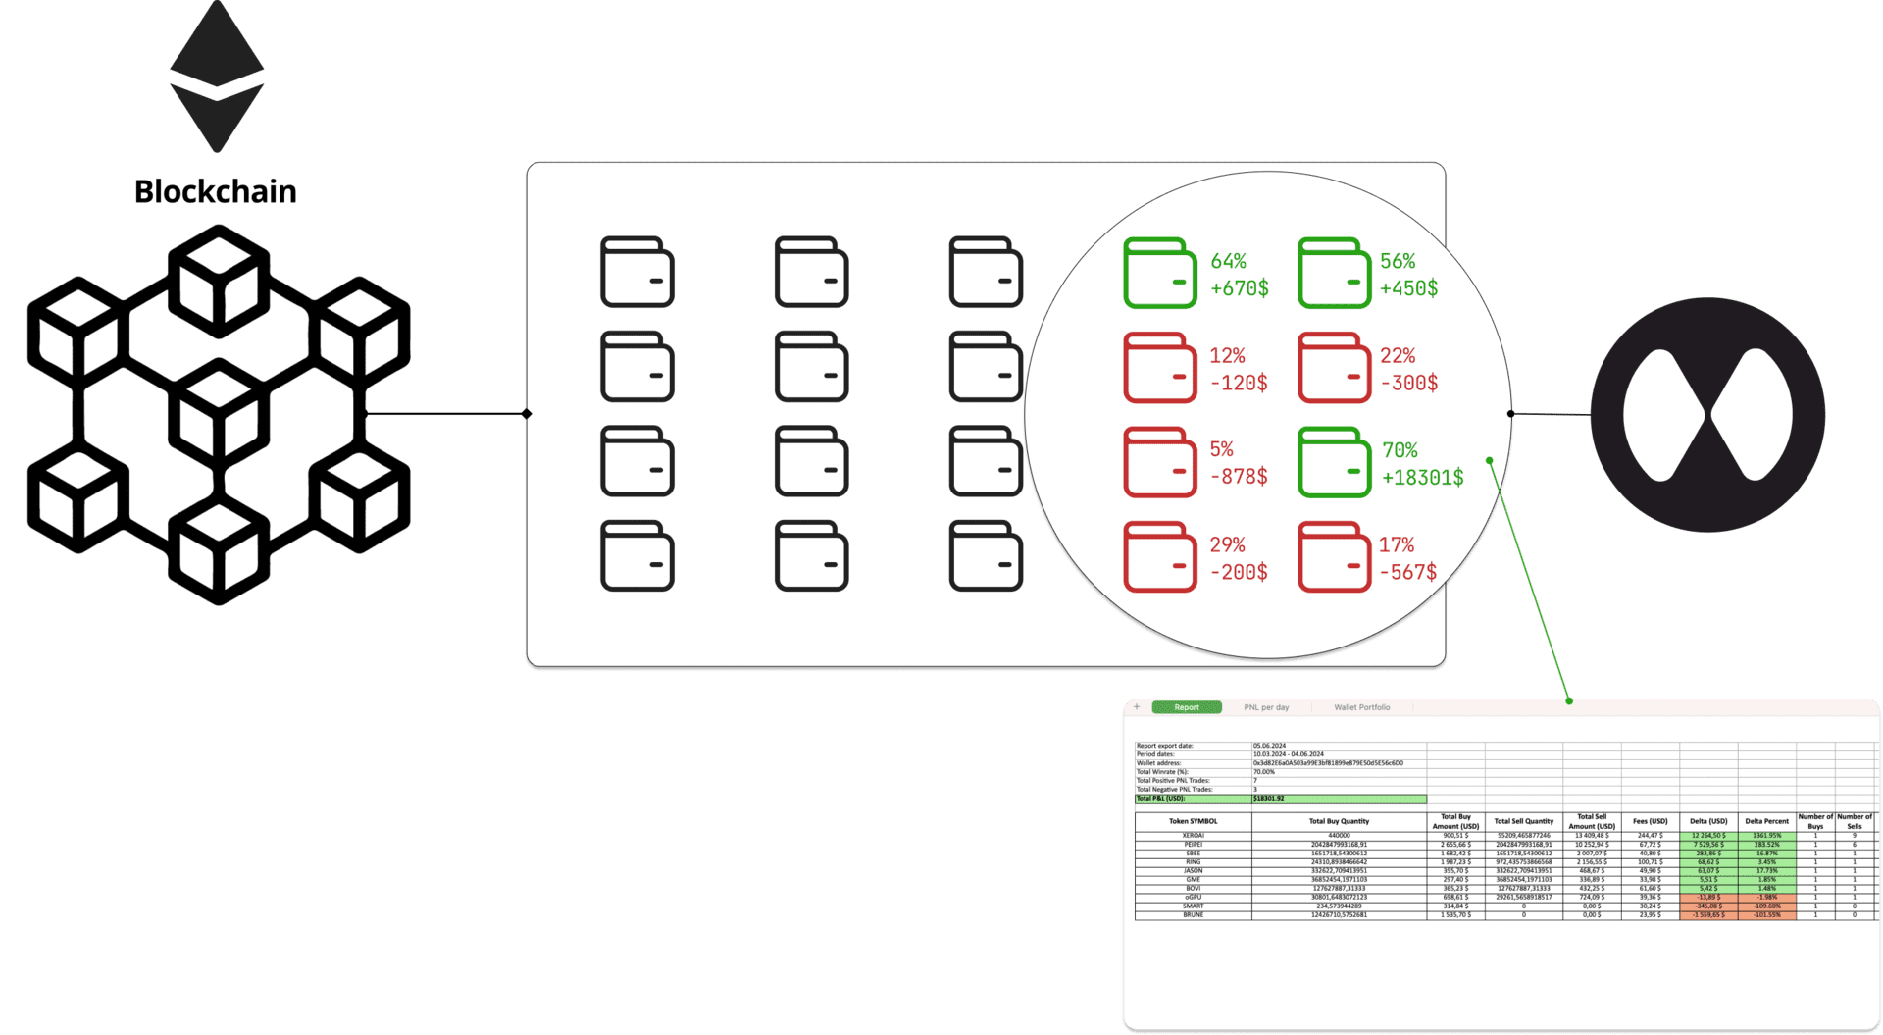The height and width of the screenshot is (1035, 1883).
Task: Click the Token SYMBOL column header
Action: pyautogui.click(x=1194, y=822)
